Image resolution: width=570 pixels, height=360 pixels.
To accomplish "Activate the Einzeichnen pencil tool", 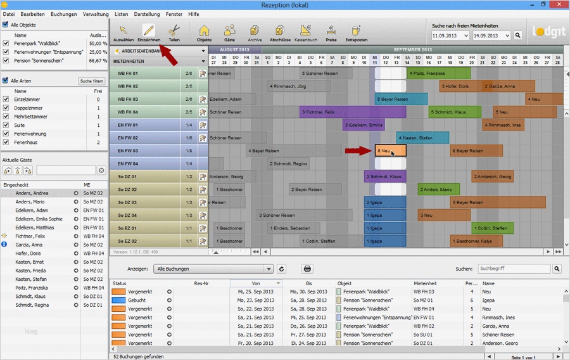I will (x=149, y=33).
